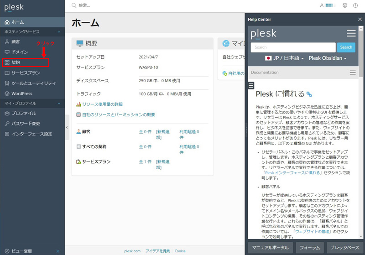Click the Help Center search field
This screenshot has height=255, width=365.
[x=292, y=47]
